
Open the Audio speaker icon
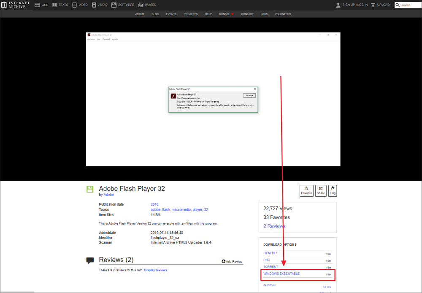94,5
